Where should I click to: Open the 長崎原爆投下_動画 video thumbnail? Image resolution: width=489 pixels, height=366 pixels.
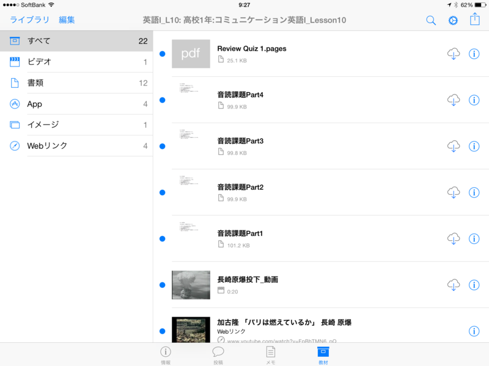pyautogui.click(x=191, y=285)
